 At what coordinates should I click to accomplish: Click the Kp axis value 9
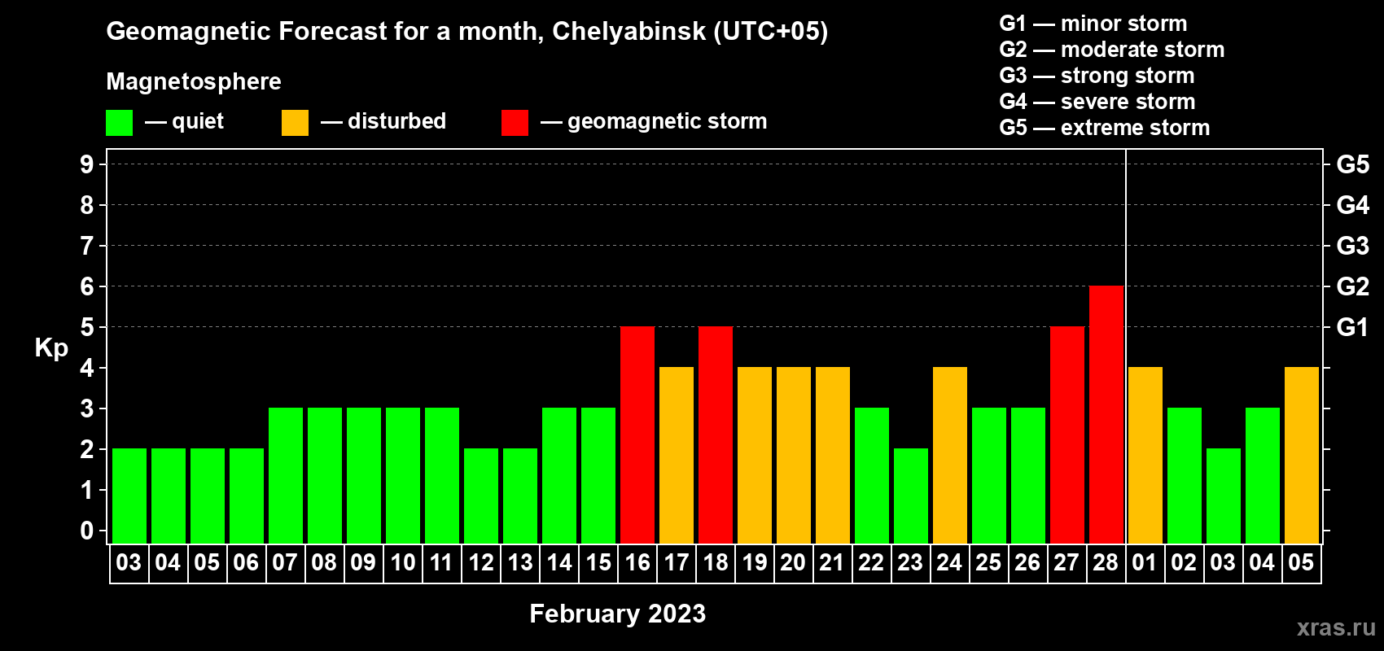pos(87,164)
